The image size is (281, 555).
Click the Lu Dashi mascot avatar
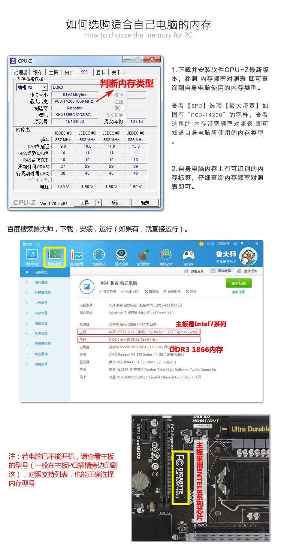tap(248, 257)
